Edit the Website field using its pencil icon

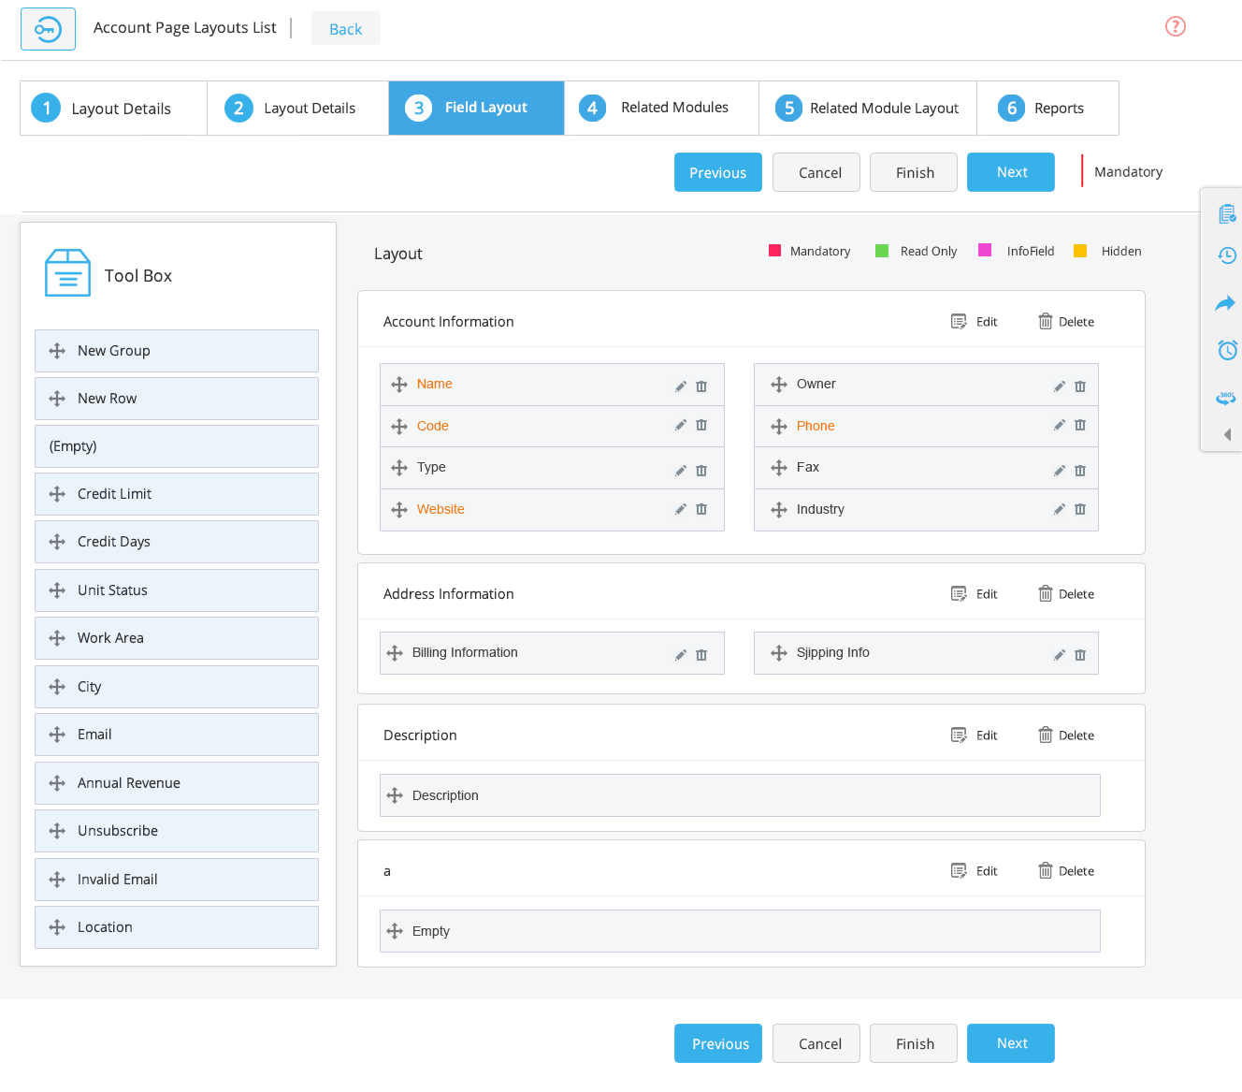tap(681, 509)
